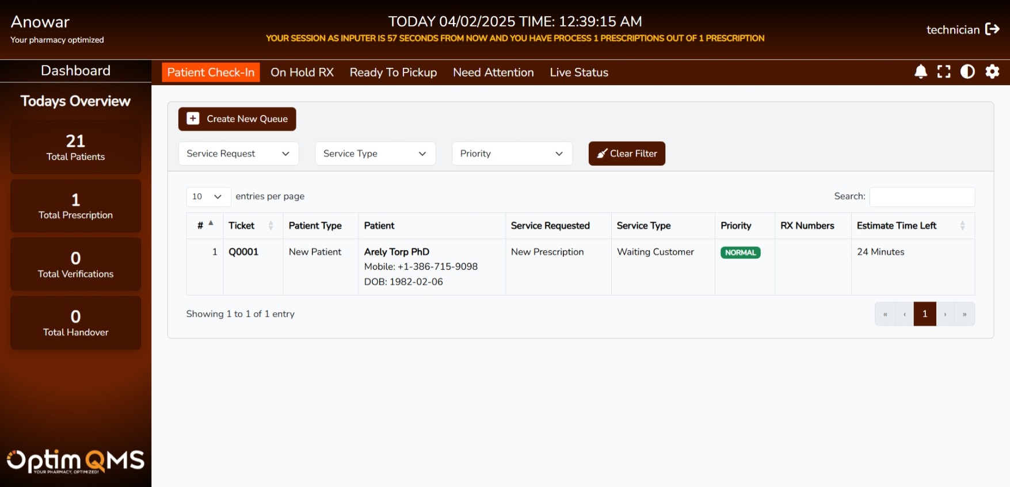The width and height of the screenshot is (1010, 487).
Task: Switch to the Patient Check-In tab
Action: (211, 72)
